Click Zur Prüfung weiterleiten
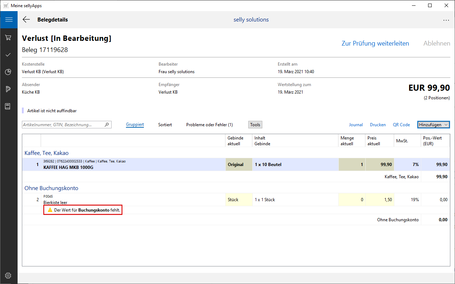The width and height of the screenshot is (455, 284). coord(375,43)
